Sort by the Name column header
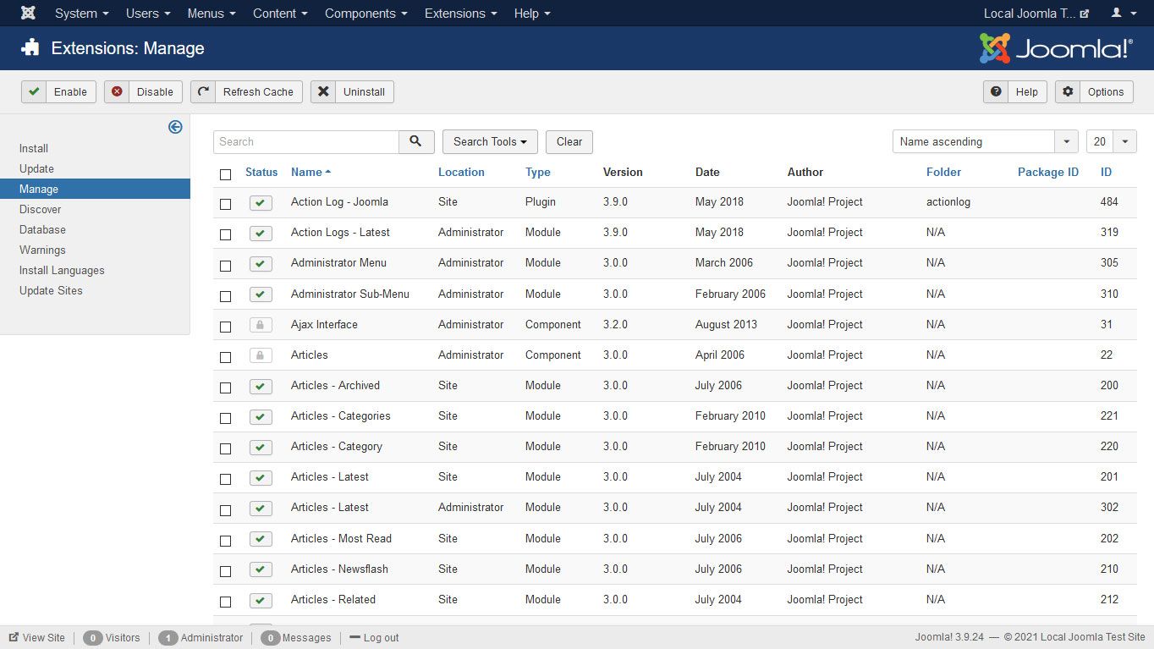Viewport: 1154px width, 649px height. (310, 172)
